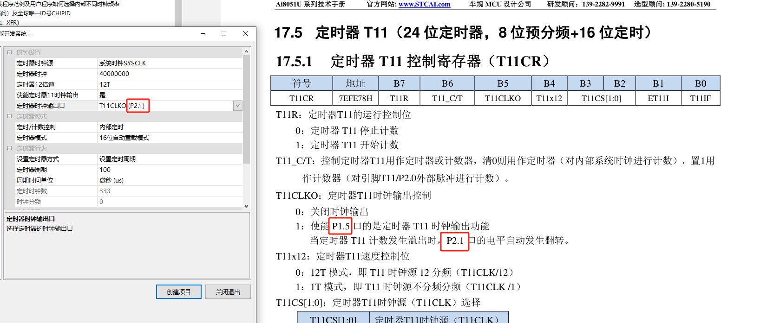Select the 设置定时器方式 value 设置定时周期
Screen dimensions: 760x323
170,159
